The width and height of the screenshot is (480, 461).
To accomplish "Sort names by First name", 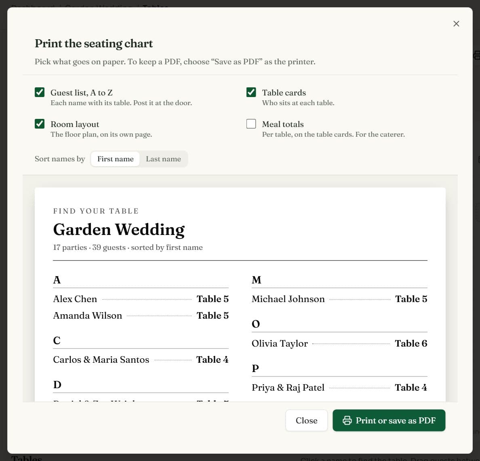I will (x=116, y=159).
